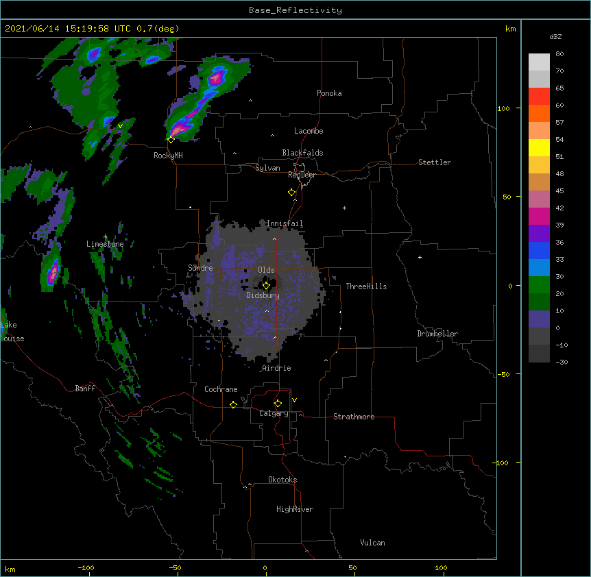This screenshot has height=577, width=591.
Task: Click the yellow diamond marker south of Red Deer
Action: pyautogui.click(x=291, y=193)
